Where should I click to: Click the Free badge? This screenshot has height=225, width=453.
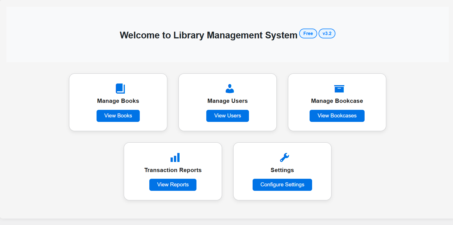coord(308,34)
